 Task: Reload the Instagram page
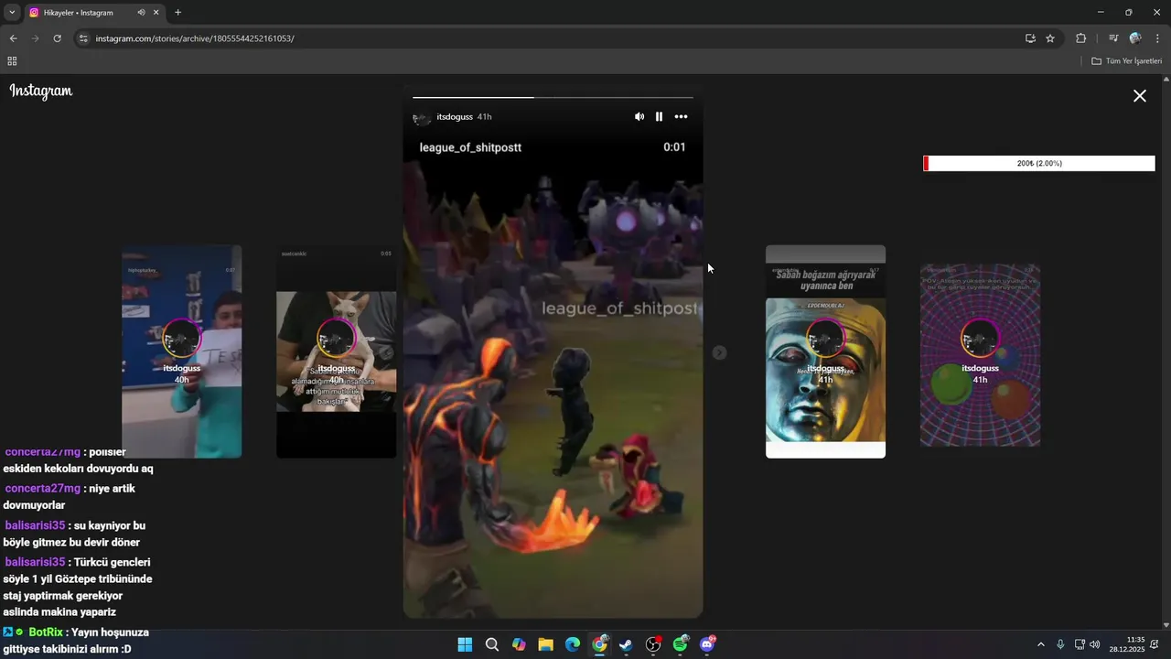(x=57, y=38)
